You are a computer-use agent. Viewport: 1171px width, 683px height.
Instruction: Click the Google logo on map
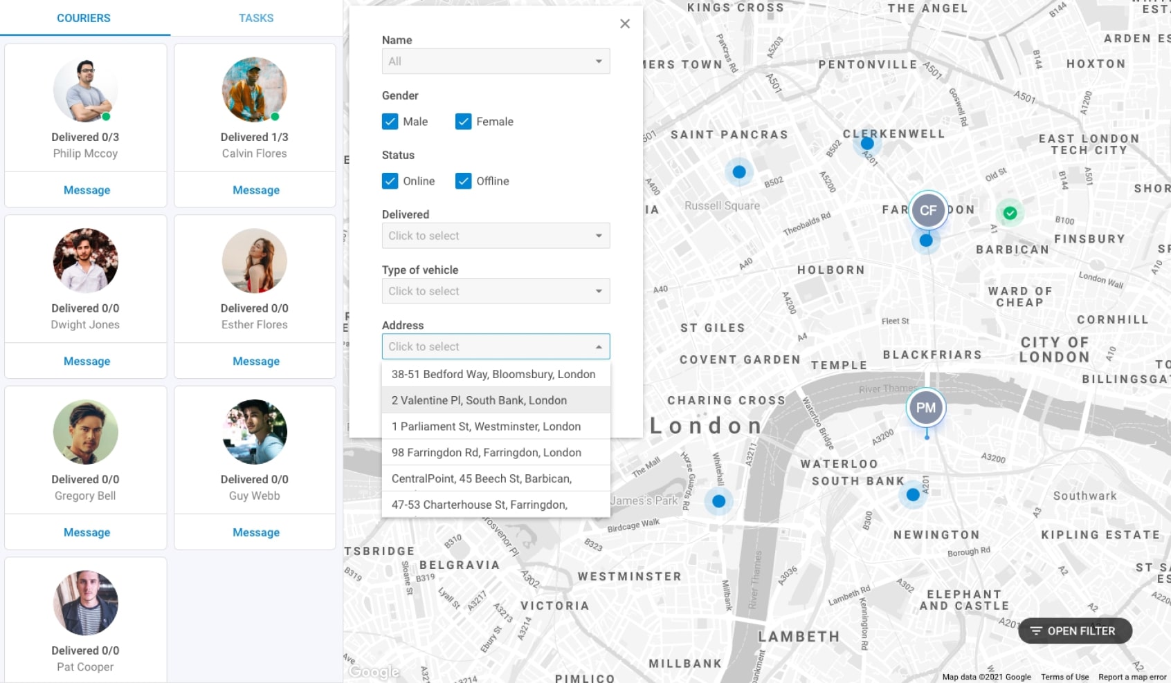click(x=374, y=671)
